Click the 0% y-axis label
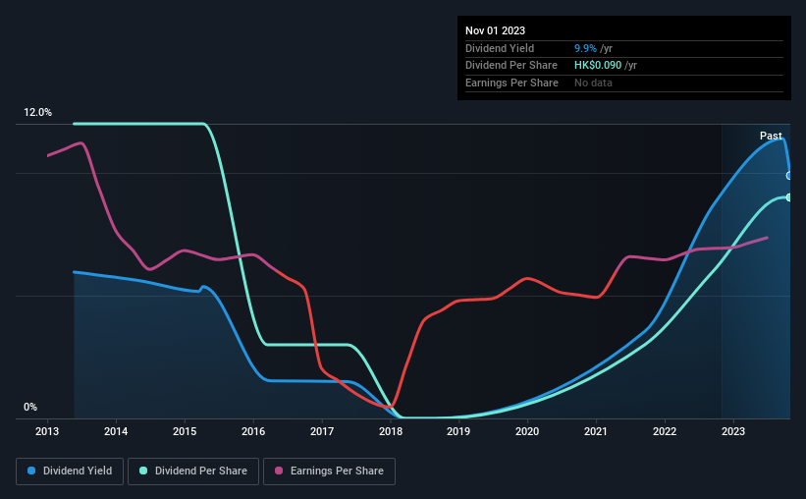 30,407
